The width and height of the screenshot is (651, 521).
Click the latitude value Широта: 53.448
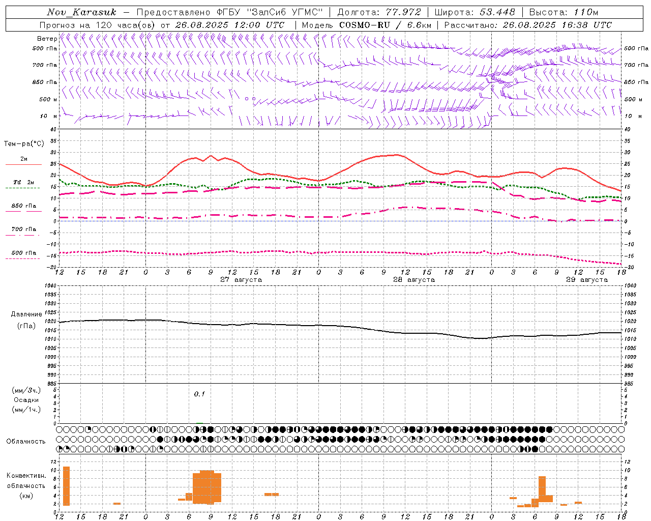(475, 12)
